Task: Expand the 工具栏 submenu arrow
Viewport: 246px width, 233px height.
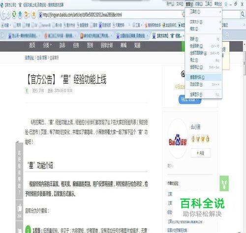Action: pyautogui.click(x=220, y=12)
